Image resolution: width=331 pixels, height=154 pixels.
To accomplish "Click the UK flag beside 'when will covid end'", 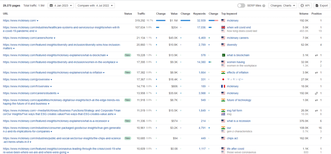I will point(223,27).
